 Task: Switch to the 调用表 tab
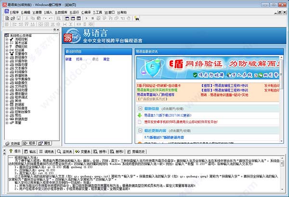click(x=47, y=151)
